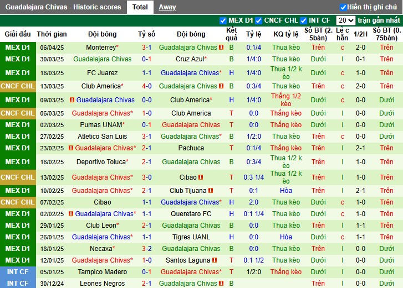
Task: Click red card icon in 09/03/25 Guadalajara Chivas row
Action: tap(72, 100)
